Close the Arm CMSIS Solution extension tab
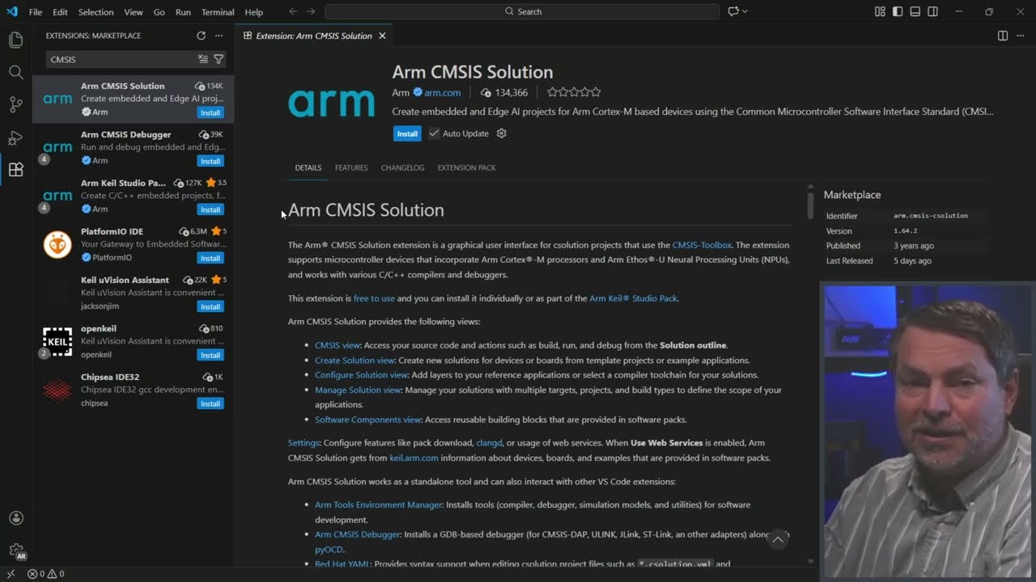This screenshot has height=582, width=1036. 382,36
